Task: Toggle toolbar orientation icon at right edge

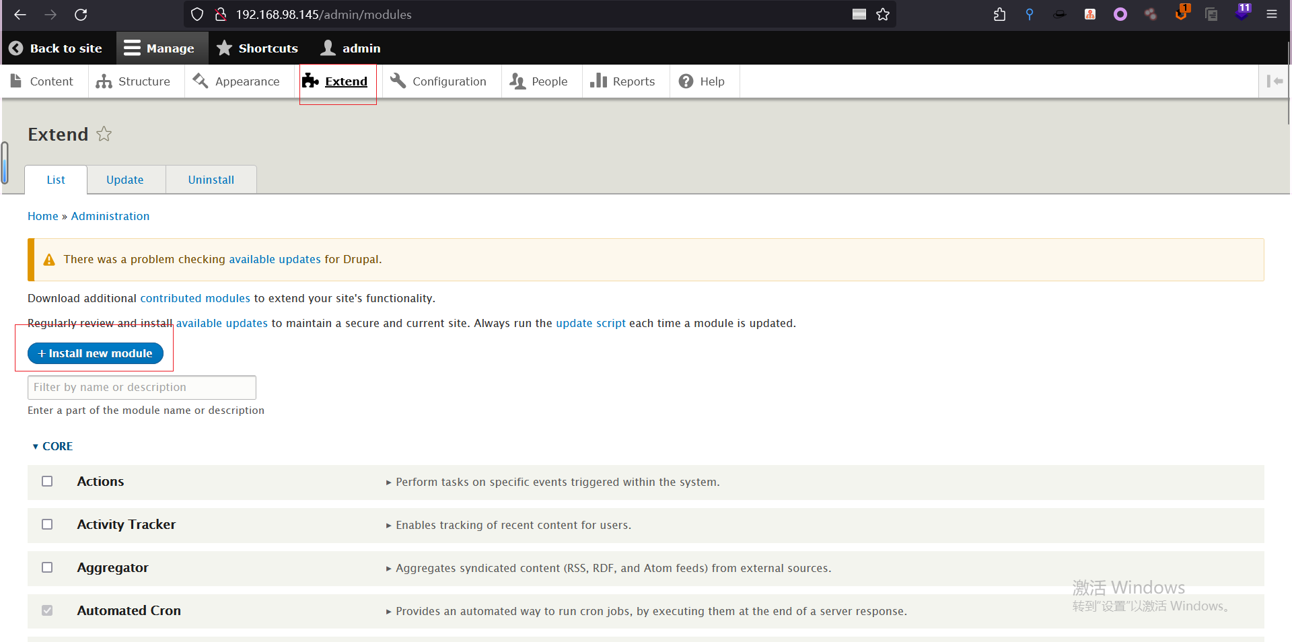Action: tap(1275, 81)
